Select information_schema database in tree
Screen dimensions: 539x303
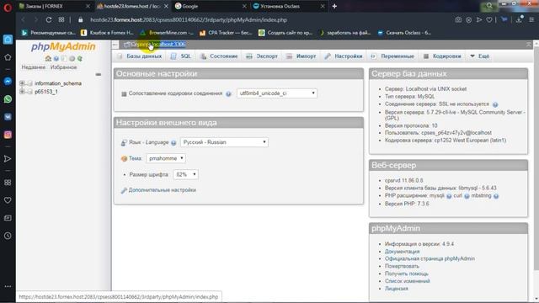click(x=58, y=83)
